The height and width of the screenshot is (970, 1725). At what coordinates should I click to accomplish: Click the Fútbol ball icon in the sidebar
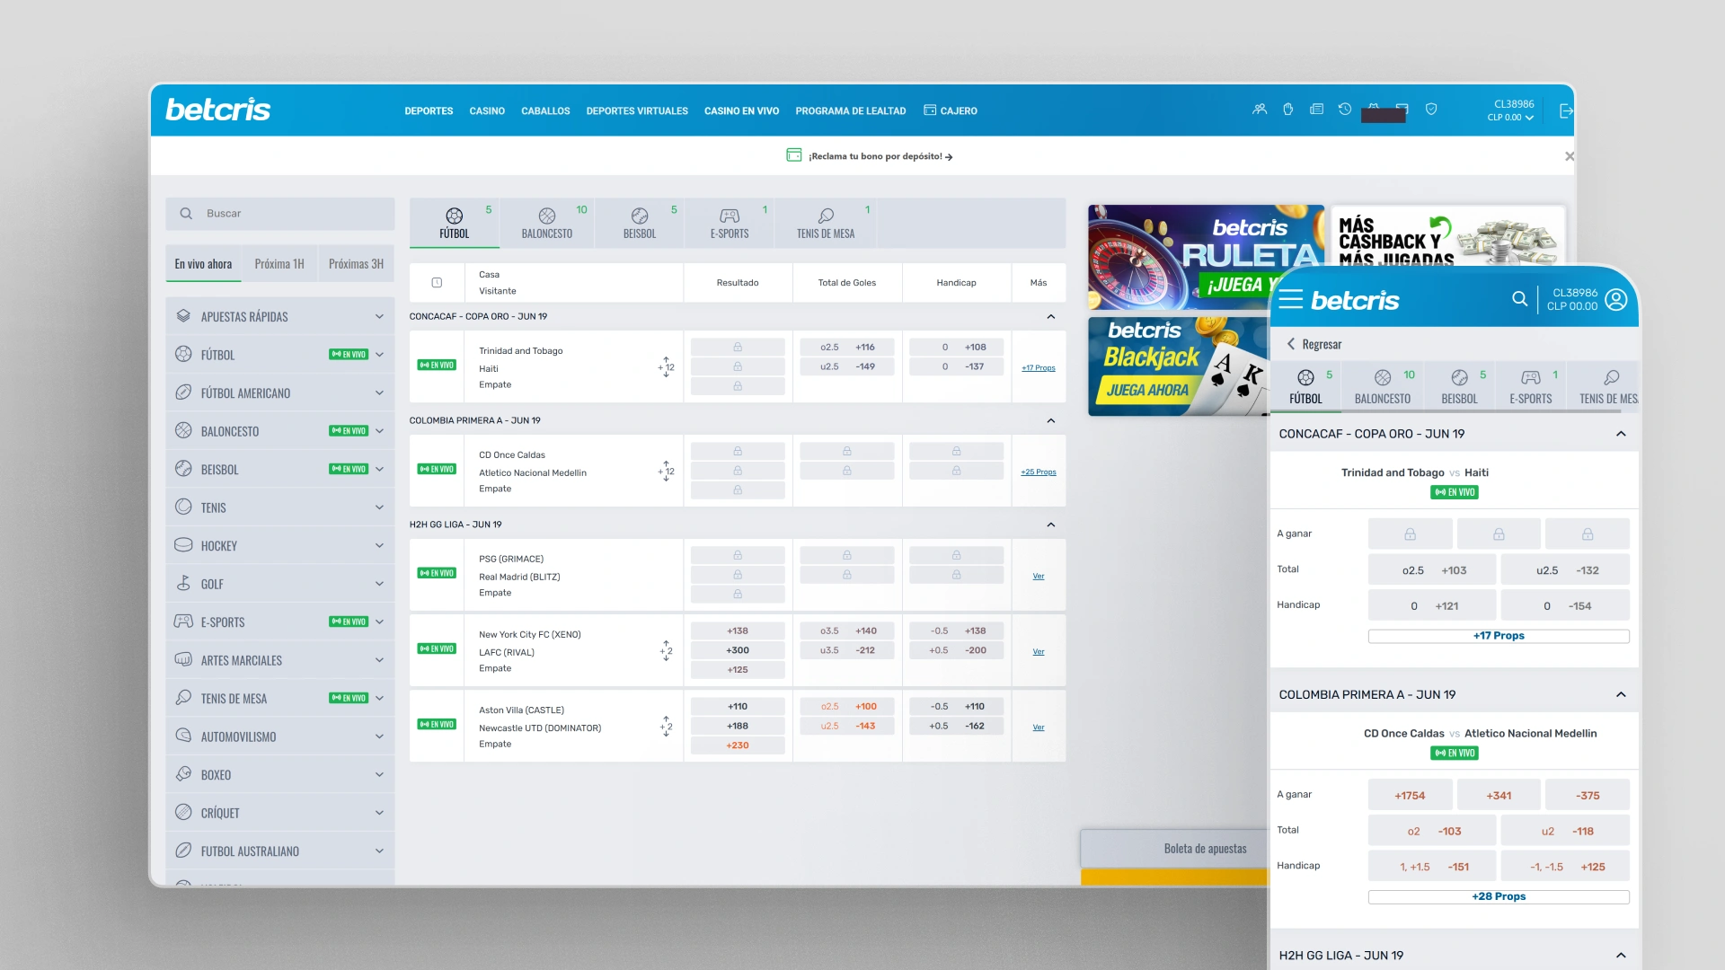[x=183, y=354]
